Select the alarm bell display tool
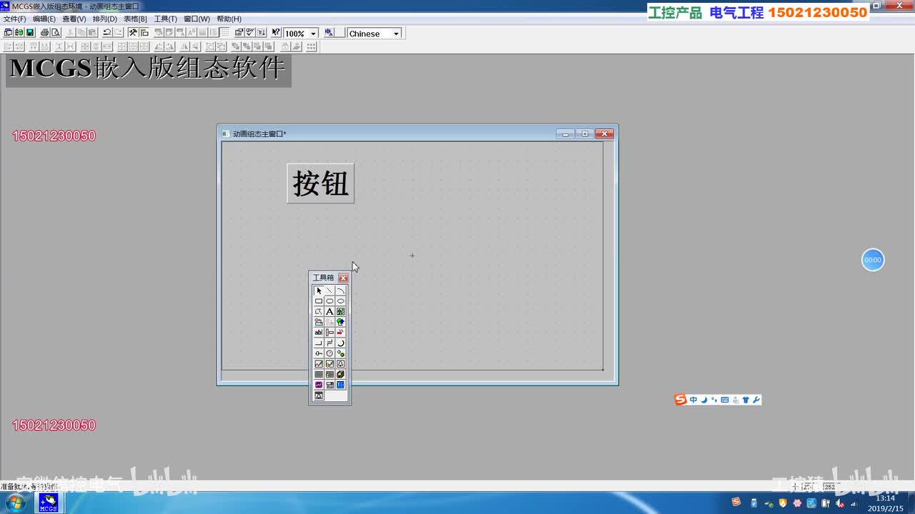Image resolution: width=915 pixels, height=514 pixels. 340,364
